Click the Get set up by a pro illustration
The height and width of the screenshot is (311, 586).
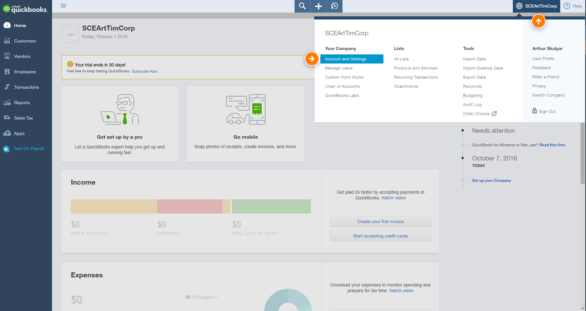click(x=120, y=109)
